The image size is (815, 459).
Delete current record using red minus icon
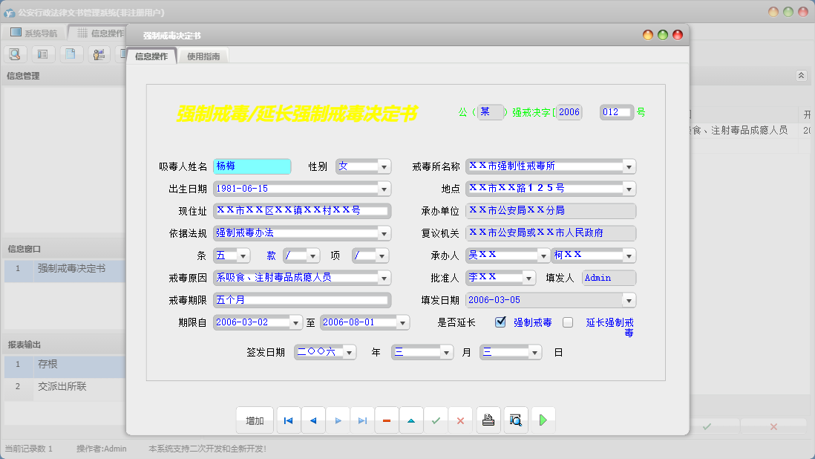(x=386, y=420)
